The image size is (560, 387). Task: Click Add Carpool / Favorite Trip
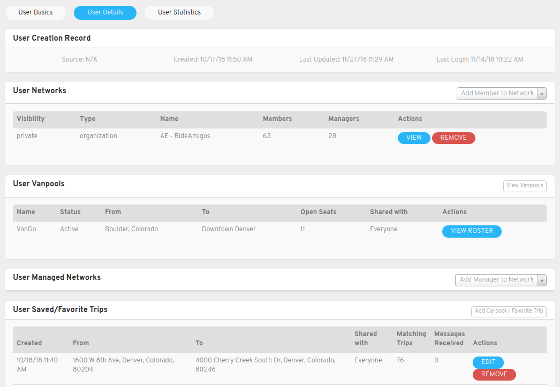coord(509,311)
